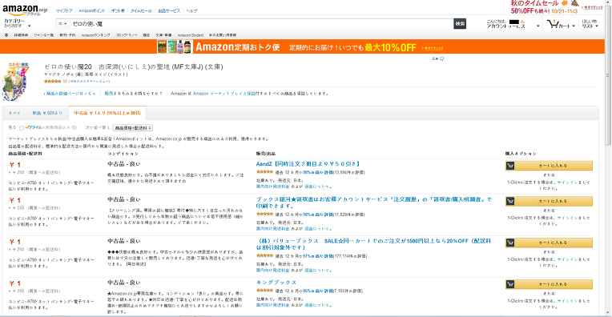Open the sort order 商品価格+配送料 dropdown
This screenshot has width=612, height=317.
(x=133, y=128)
